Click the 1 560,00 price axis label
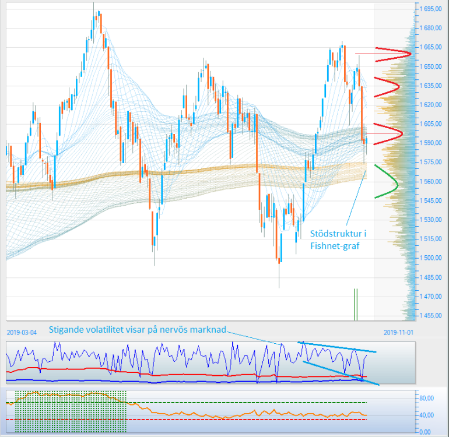449x437 pixels. click(431, 181)
